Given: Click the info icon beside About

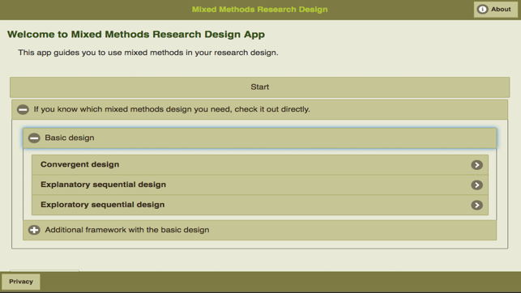Looking at the screenshot, I should [x=482, y=9].
